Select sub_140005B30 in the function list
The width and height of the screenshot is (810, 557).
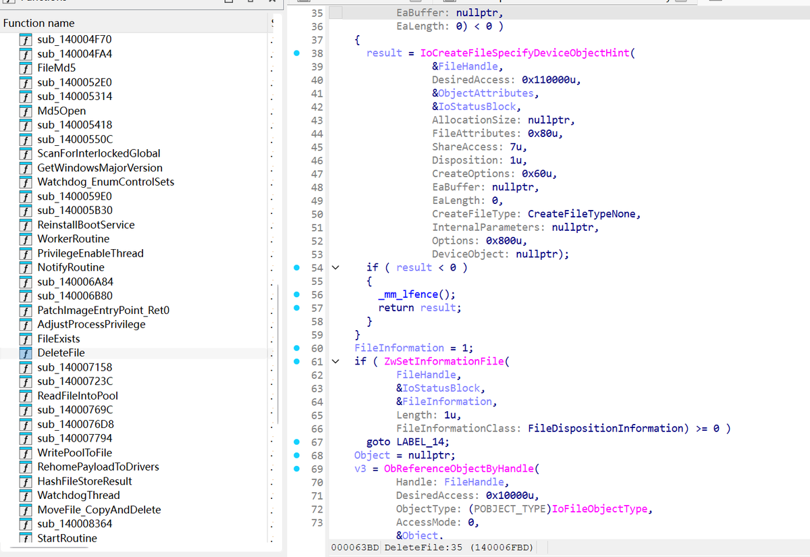click(x=74, y=211)
